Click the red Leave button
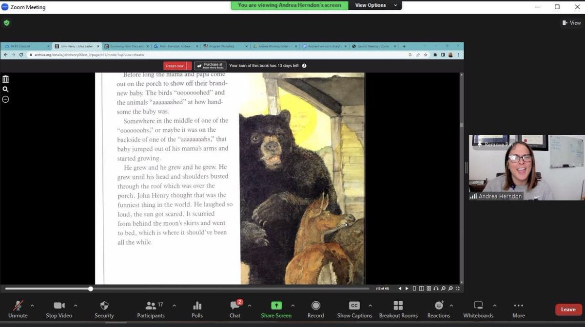This screenshot has width=585, height=327. coord(568,309)
